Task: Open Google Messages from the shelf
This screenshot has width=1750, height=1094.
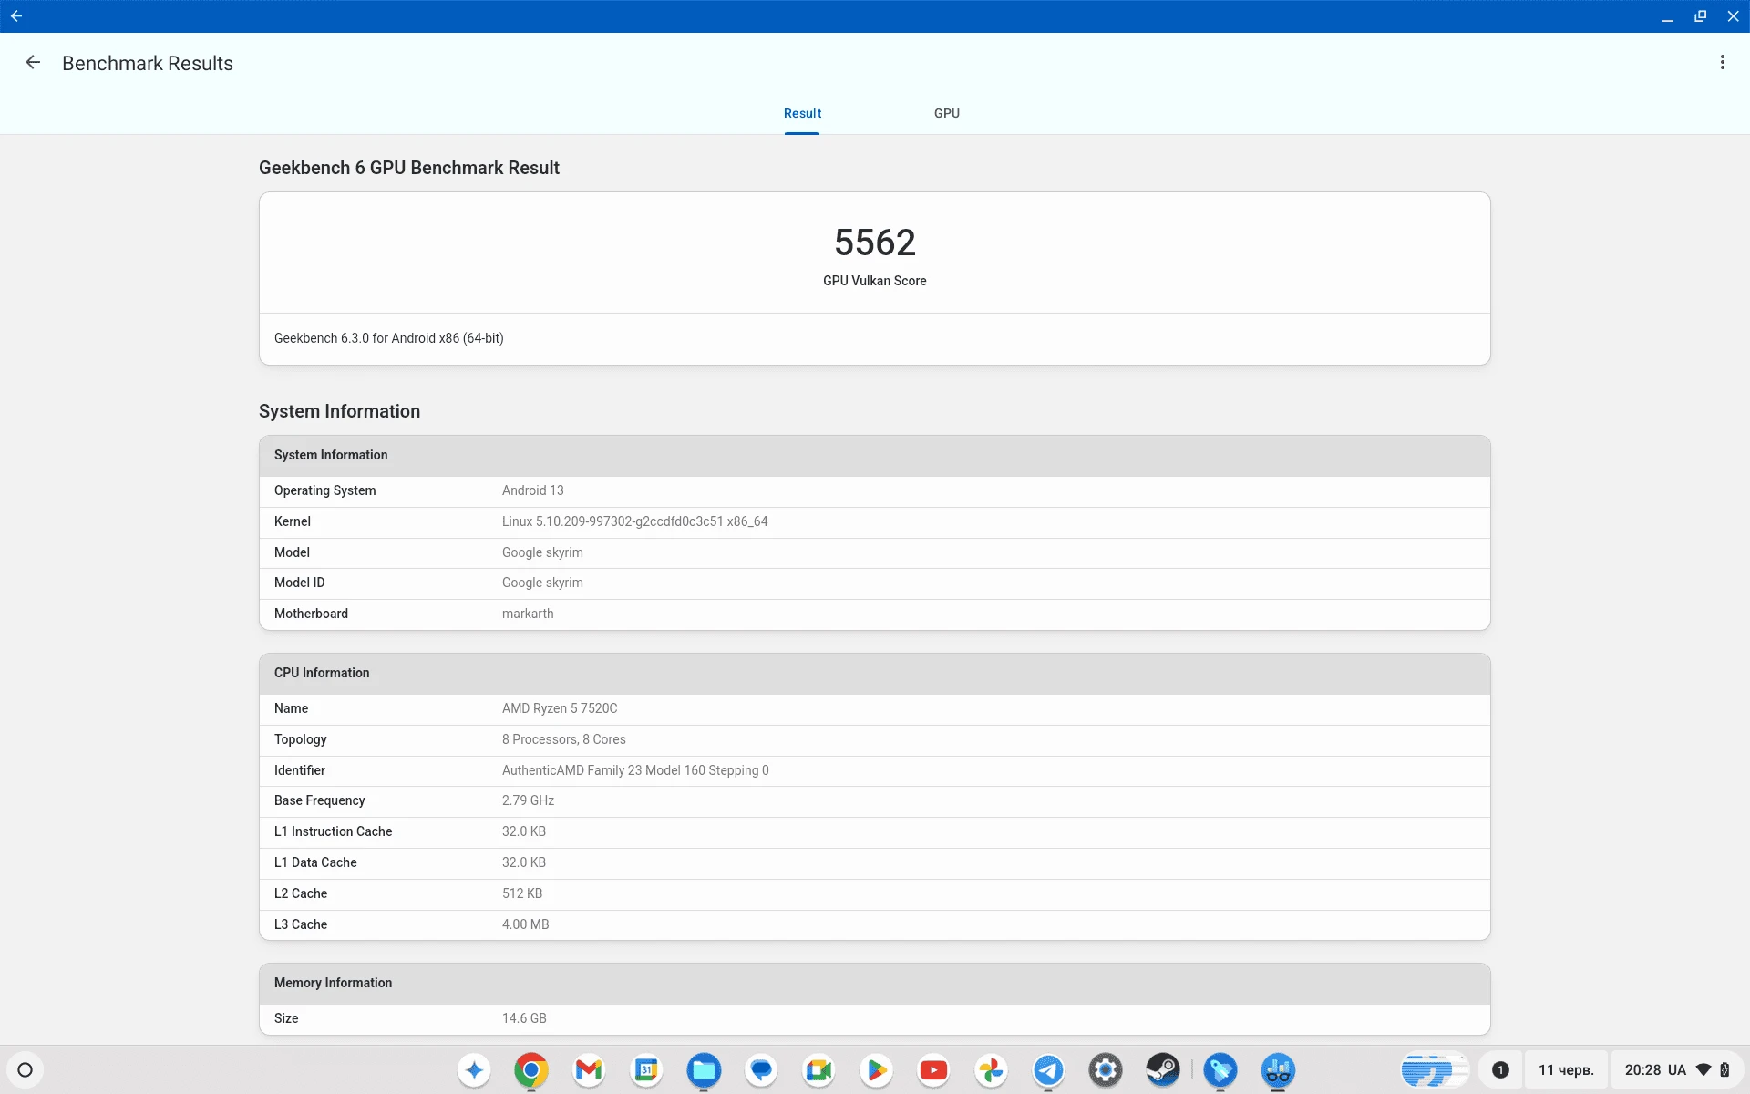Action: (x=761, y=1069)
